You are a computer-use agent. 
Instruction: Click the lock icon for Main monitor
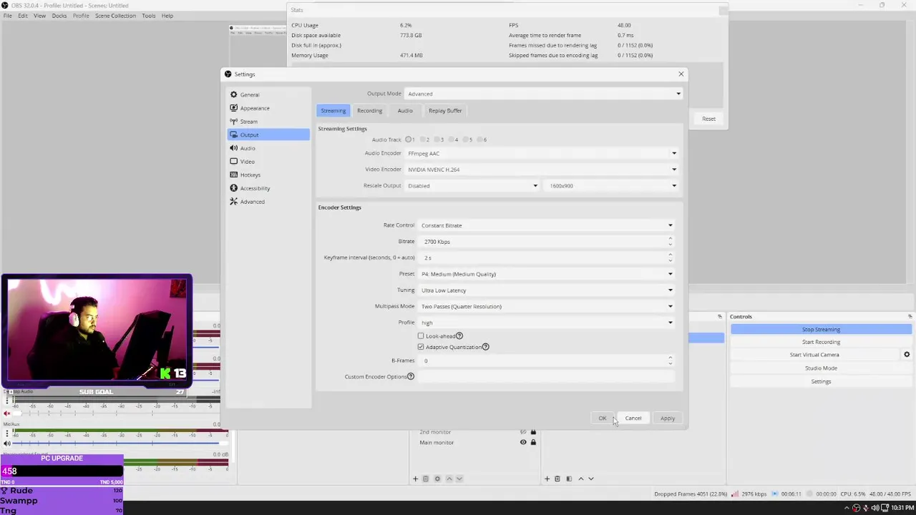533,442
